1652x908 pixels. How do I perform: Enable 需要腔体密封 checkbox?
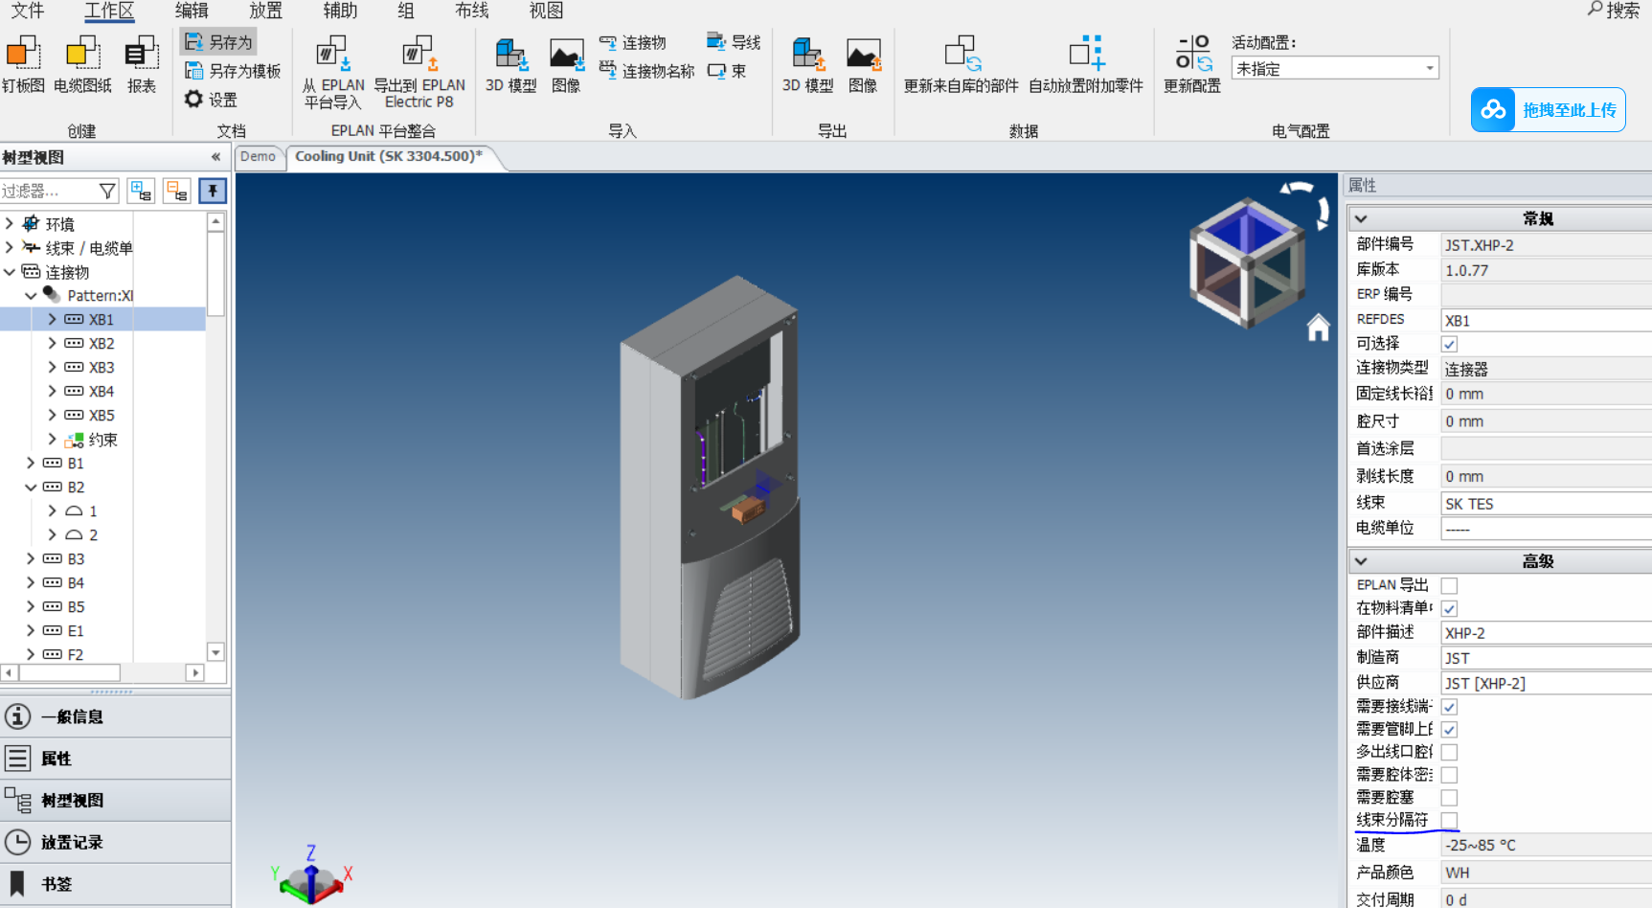click(1450, 775)
